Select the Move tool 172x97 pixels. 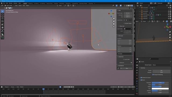pyautogui.click(x=2, y=18)
